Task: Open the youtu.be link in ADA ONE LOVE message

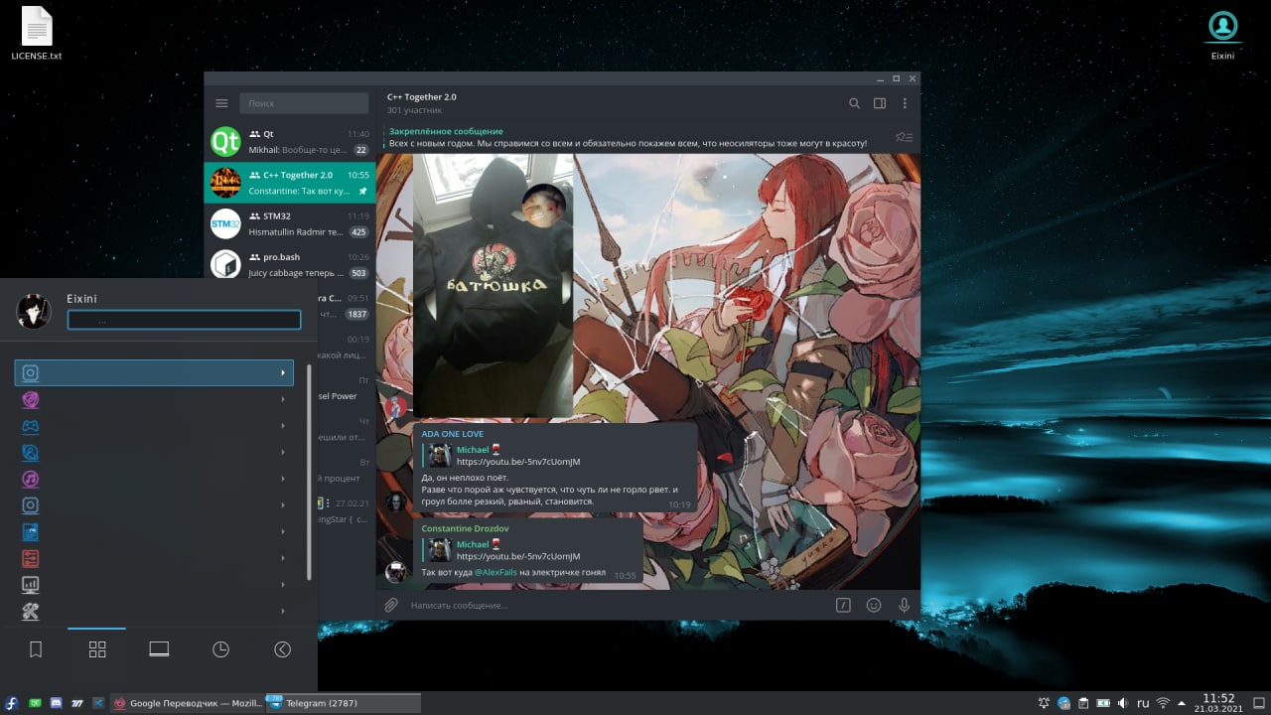Action: [x=518, y=462]
